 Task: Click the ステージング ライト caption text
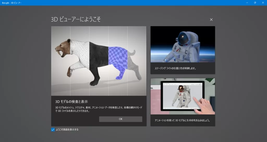(x=175, y=68)
